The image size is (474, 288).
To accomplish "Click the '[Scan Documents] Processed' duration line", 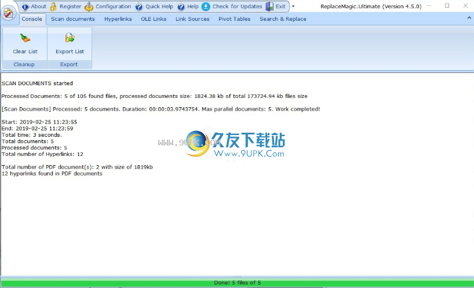I will point(161,109).
